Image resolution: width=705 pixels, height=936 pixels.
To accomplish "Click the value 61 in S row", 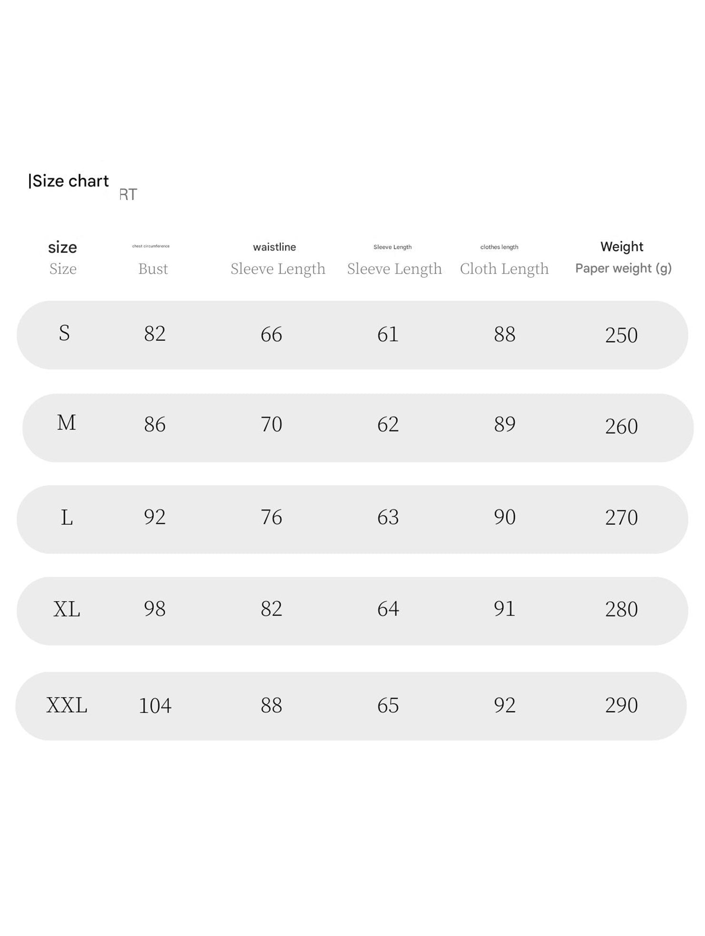I will click(x=388, y=334).
